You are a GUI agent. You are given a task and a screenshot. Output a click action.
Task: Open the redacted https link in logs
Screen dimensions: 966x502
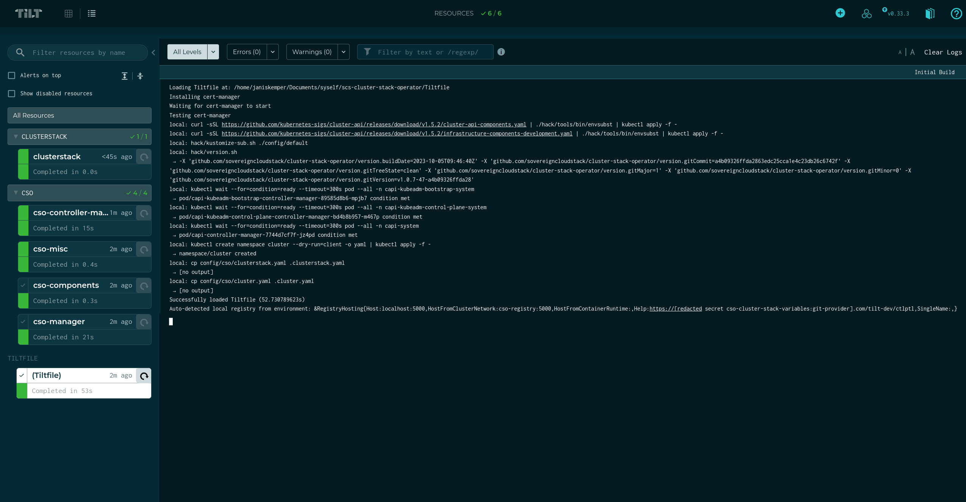click(676, 309)
